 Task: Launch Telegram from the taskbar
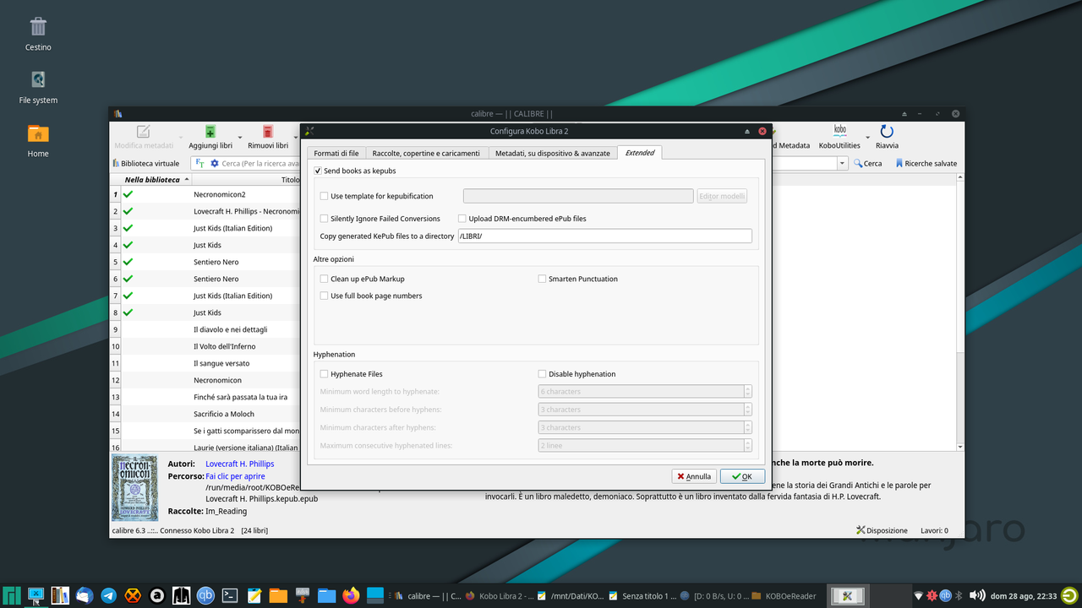click(108, 595)
